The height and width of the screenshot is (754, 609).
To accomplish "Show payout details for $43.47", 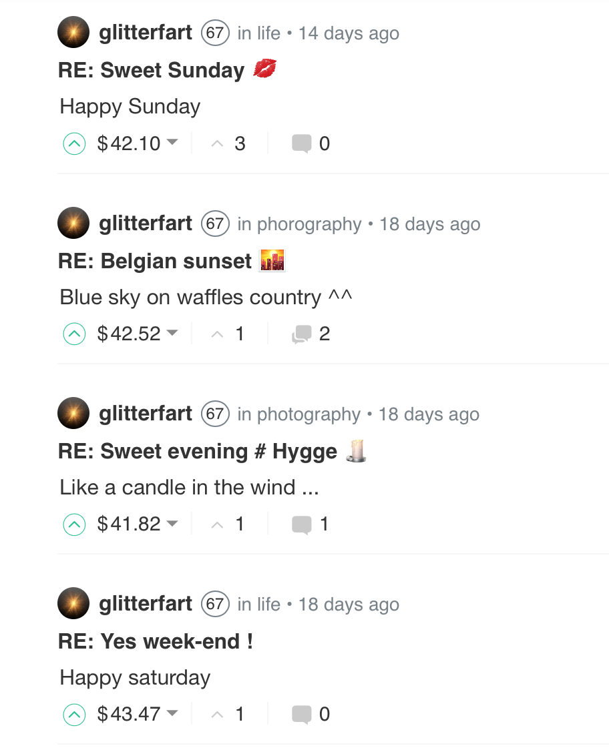I will click(x=172, y=713).
